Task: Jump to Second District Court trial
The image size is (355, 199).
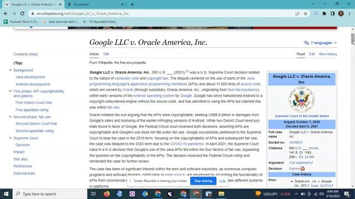Action: tap(36, 124)
